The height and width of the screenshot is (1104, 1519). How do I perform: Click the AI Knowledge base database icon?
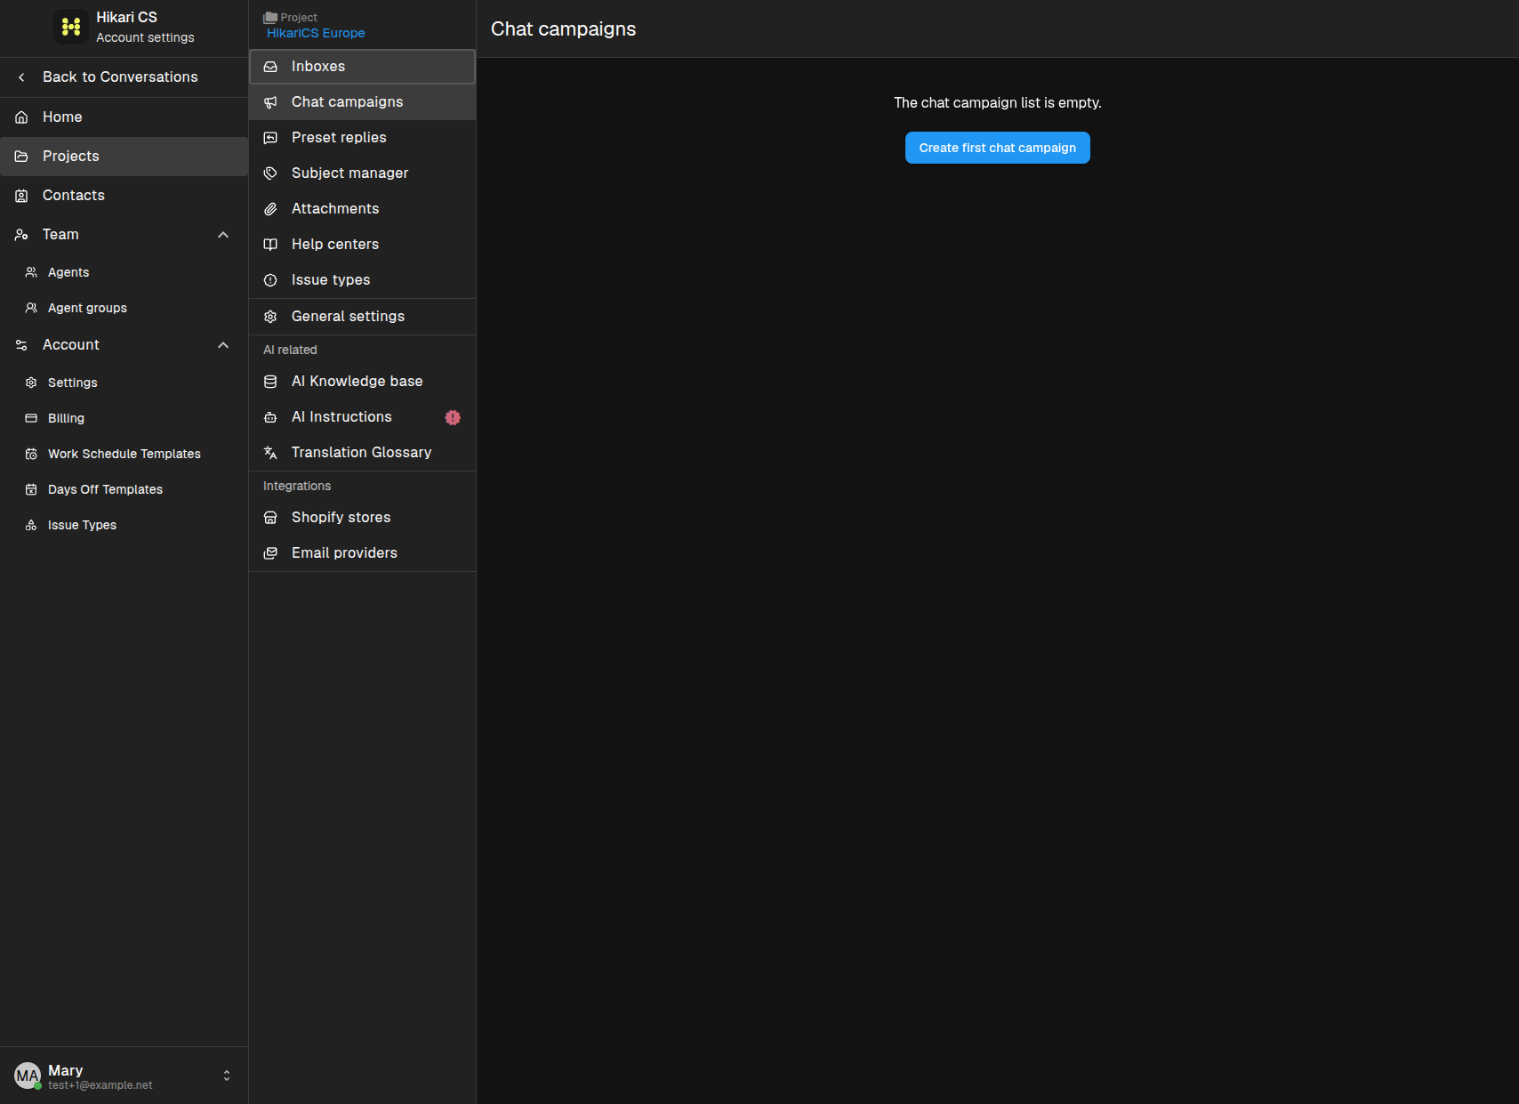tap(270, 382)
